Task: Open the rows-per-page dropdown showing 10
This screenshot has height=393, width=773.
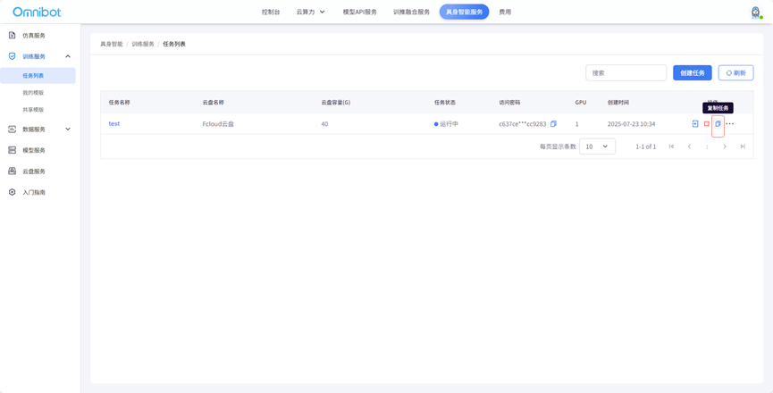Action: point(597,146)
